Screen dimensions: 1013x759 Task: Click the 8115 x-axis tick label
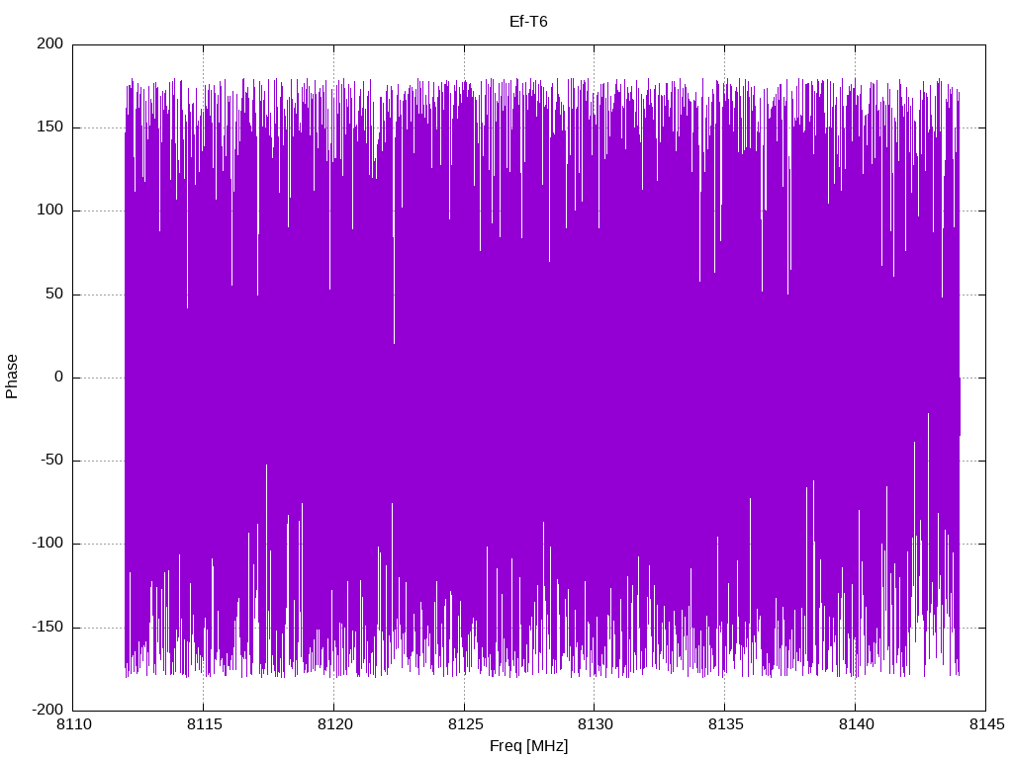point(204,724)
